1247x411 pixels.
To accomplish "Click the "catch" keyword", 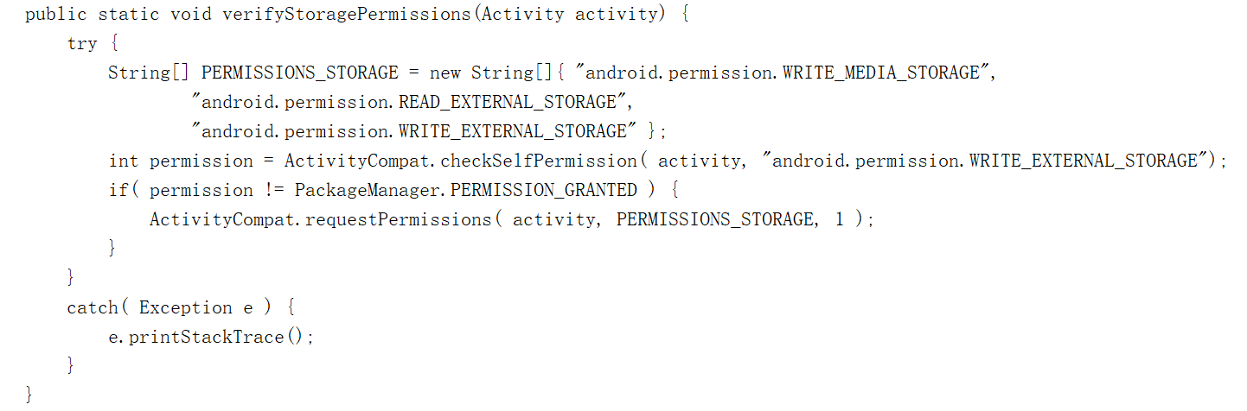I will [x=93, y=307].
